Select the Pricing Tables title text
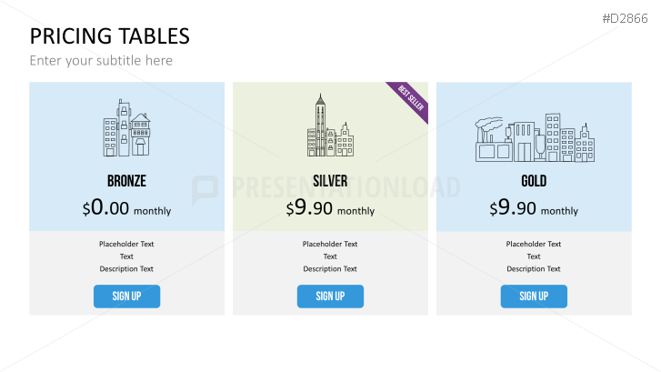The width and height of the screenshot is (661, 372). pos(109,36)
